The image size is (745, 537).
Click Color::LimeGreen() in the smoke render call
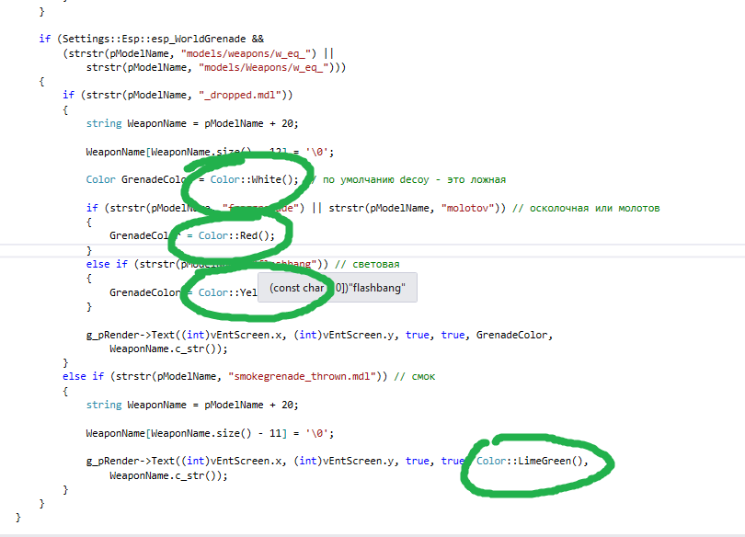click(529, 461)
